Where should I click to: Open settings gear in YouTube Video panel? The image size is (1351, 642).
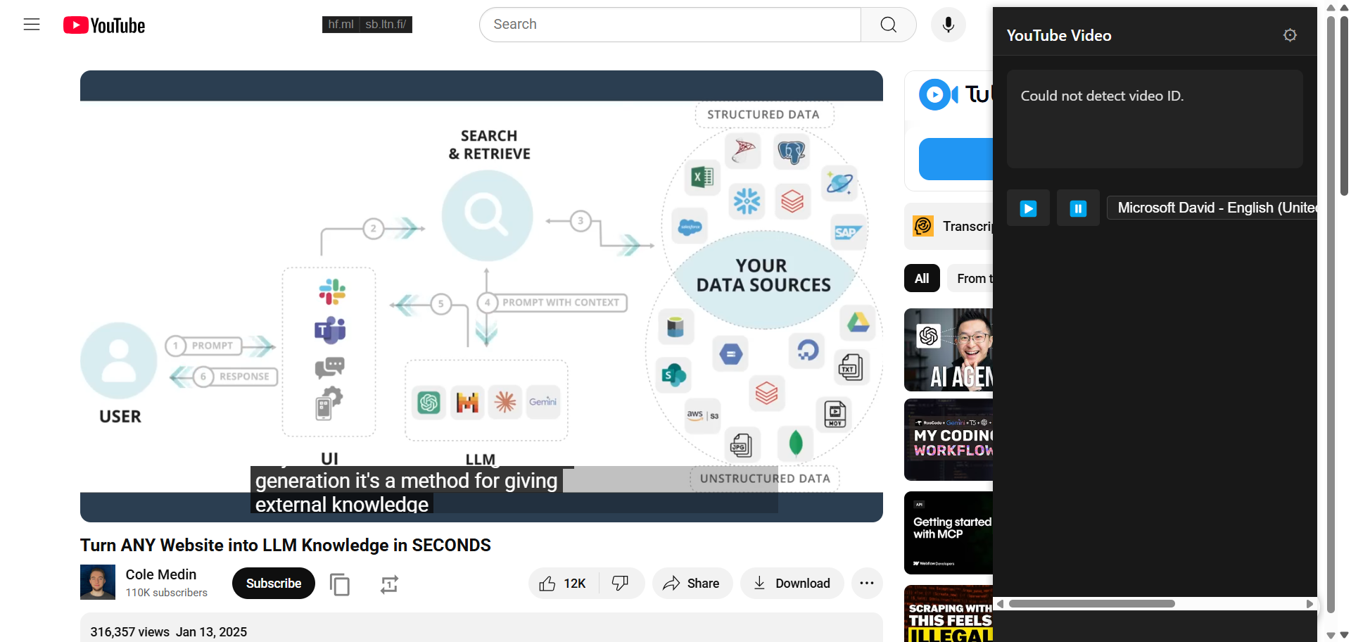coord(1290,35)
